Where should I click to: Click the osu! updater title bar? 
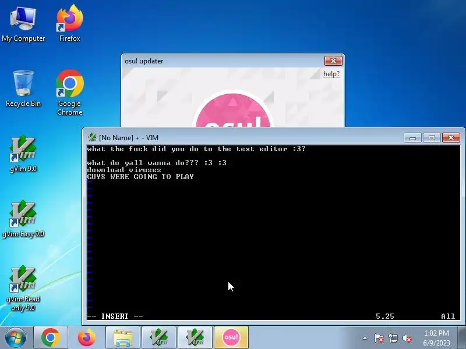pyautogui.click(x=223, y=61)
